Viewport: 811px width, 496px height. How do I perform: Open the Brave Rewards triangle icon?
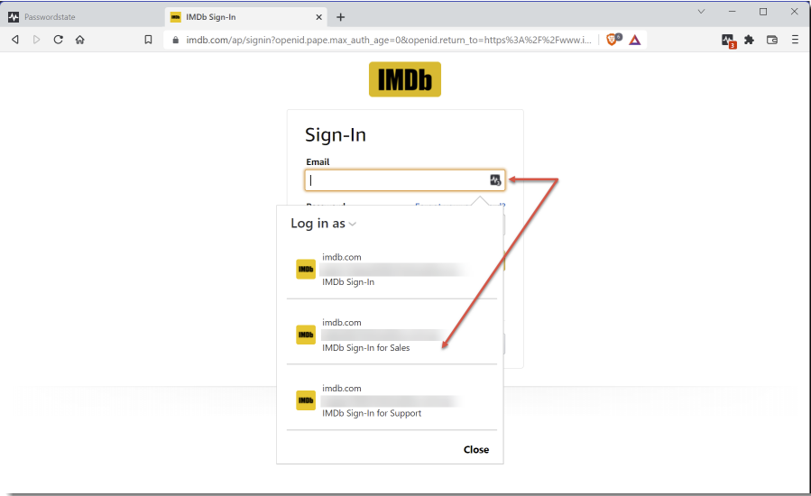coord(635,40)
